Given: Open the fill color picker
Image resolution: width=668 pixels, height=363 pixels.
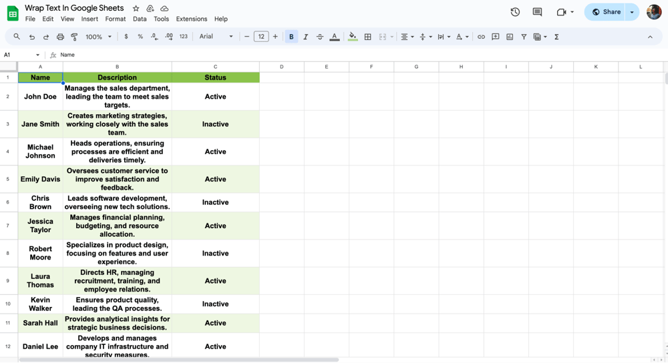Looking at the screenshot, I should (353, 37).
